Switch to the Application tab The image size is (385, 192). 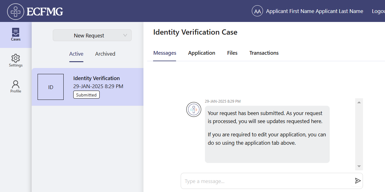coord(202,53)
